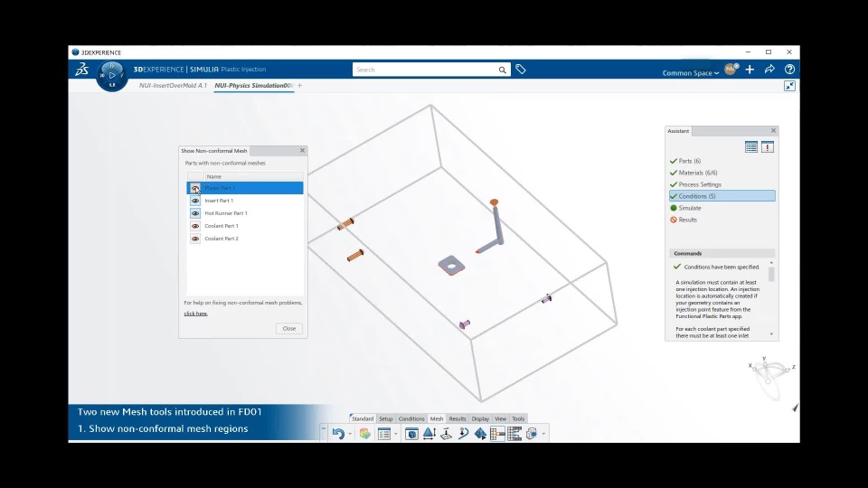Toggle visibility eye for Coolant Part 1
This screenshot has width=868, height=488.
coord(195,226)
